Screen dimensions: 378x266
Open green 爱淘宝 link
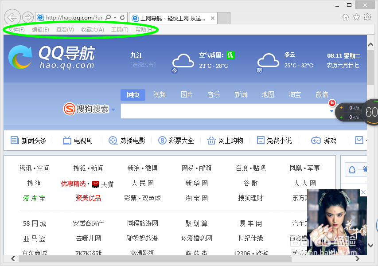35,198
